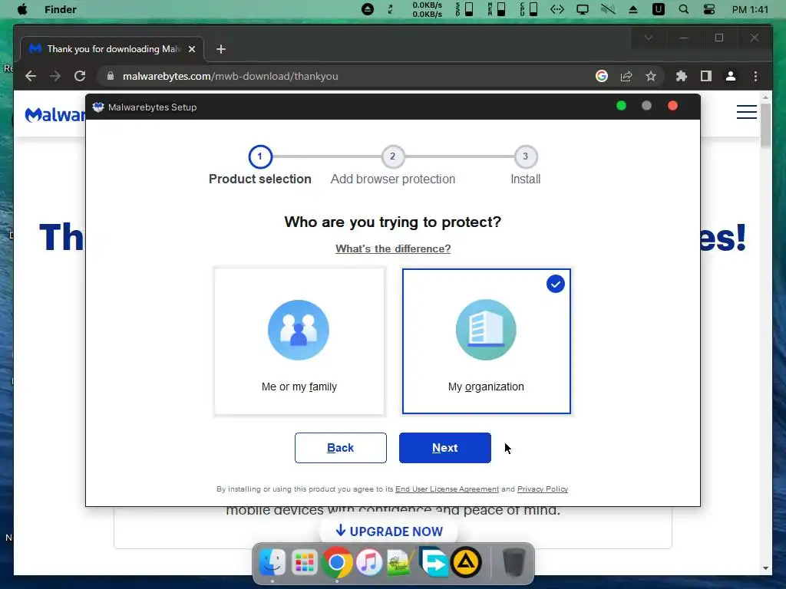Click step 1 Product selection circle
This screenshot has width=786, height=589.
tap(260, 156)
